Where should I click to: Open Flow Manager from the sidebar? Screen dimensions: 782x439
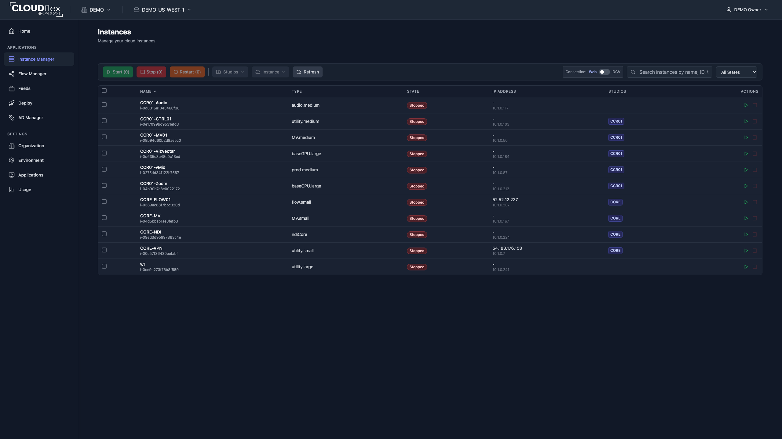coord(39,74)
